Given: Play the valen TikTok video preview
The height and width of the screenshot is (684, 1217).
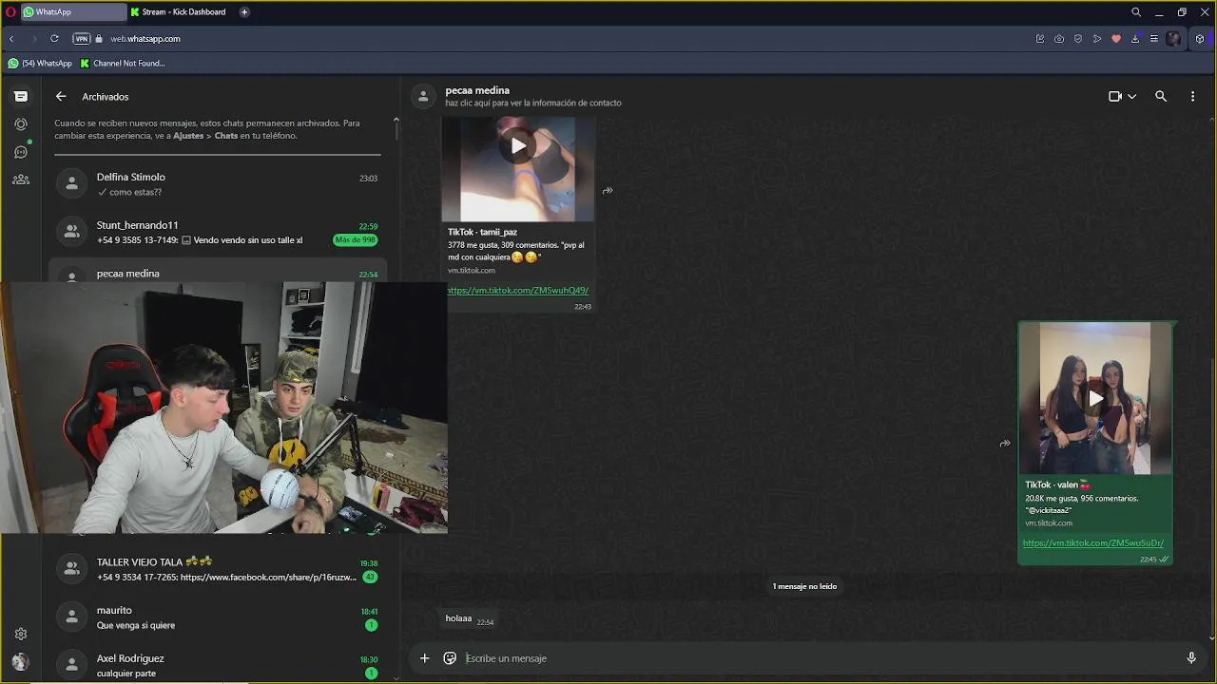Looking at the screenshot, I should pyautogui.click(x=1095, y=399).
